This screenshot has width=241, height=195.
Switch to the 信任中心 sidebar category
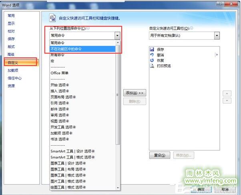tap(14, 78)
